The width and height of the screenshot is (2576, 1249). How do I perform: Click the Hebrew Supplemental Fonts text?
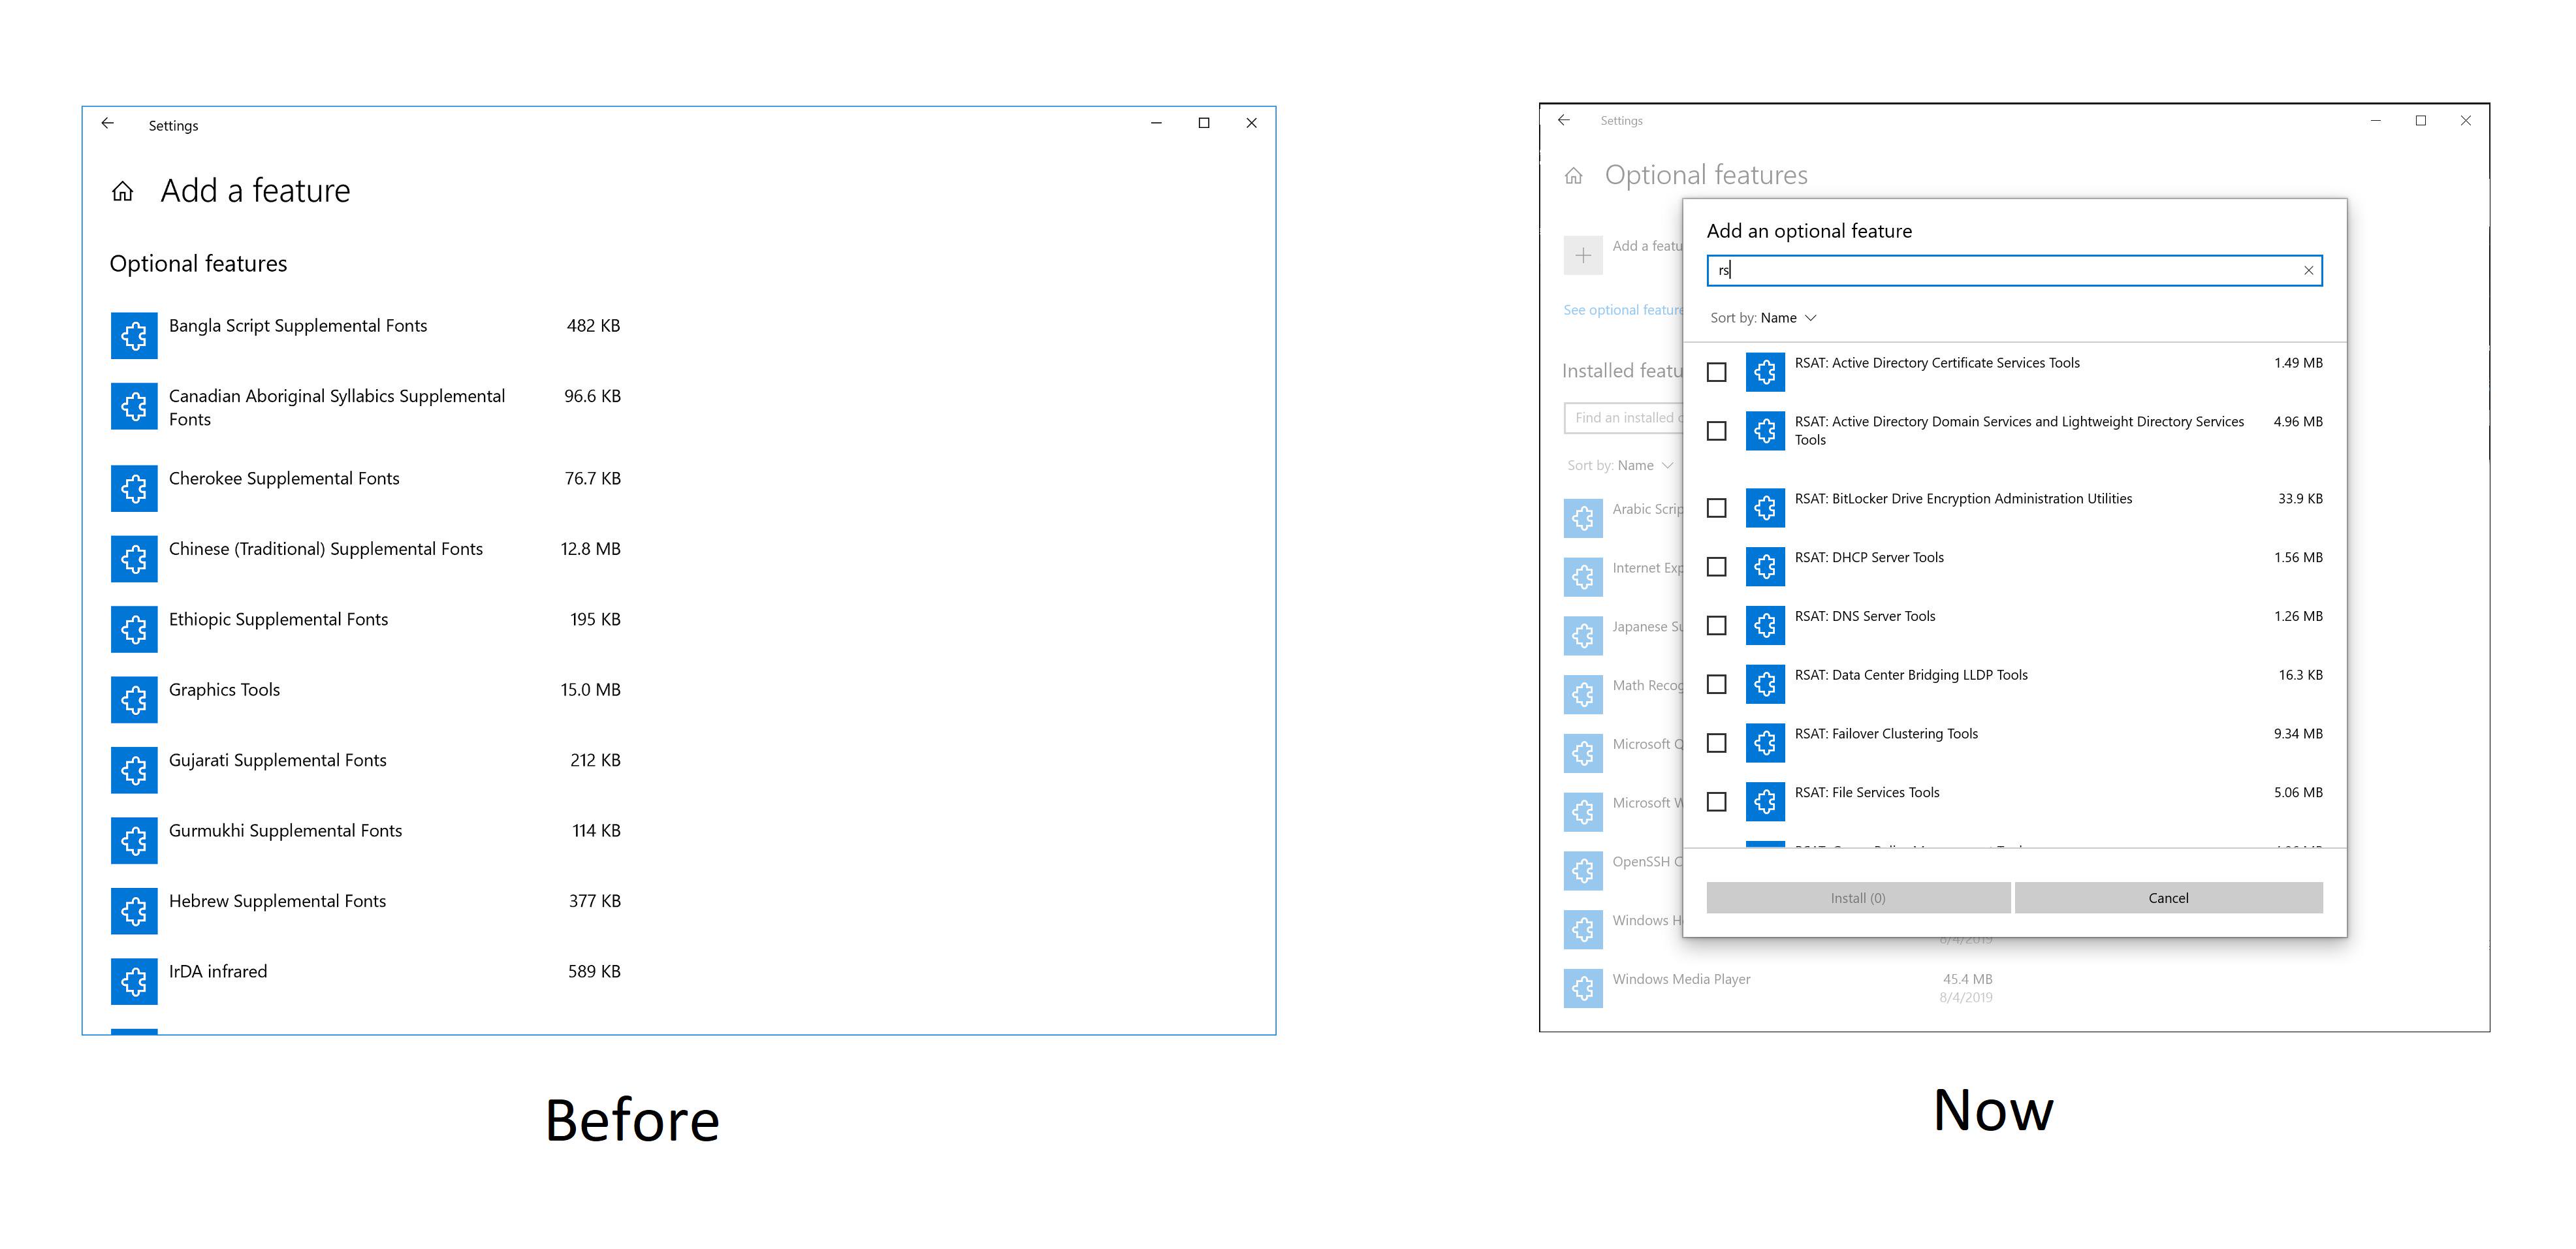tap(277, 901)
